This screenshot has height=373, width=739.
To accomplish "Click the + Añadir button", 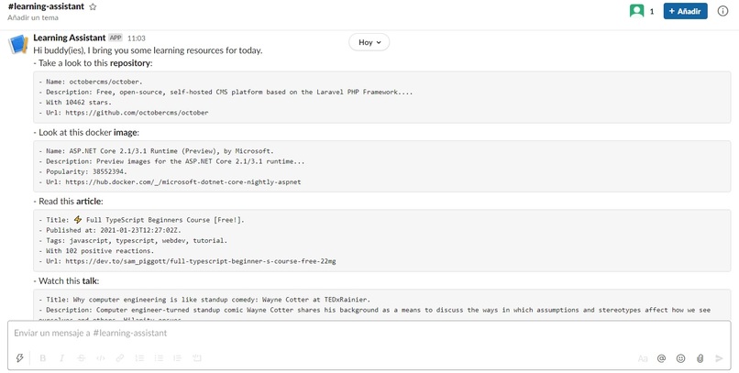I will click(685, 11).
